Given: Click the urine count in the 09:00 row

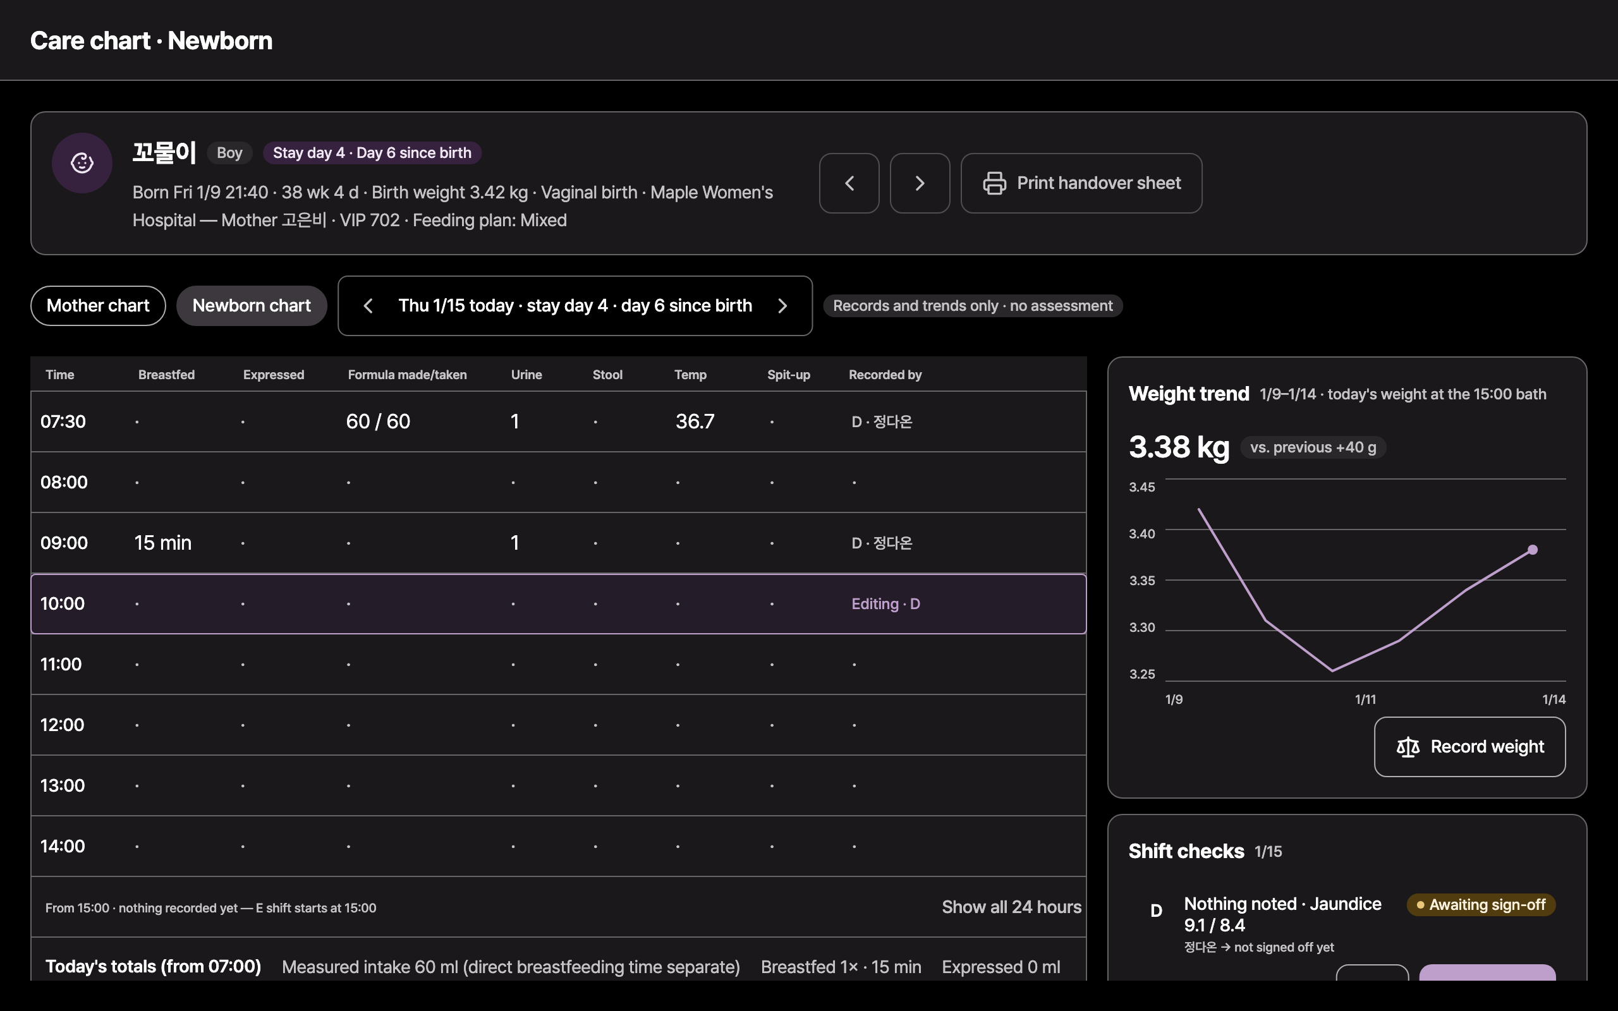Looking at the screenshot, I should tap(515, 543).
